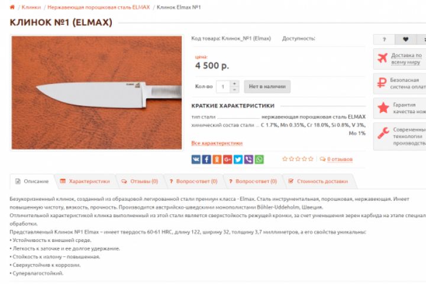Decrease quantity with minus stepper
This screenshot has width=426, height=284.
pos(234,90)
